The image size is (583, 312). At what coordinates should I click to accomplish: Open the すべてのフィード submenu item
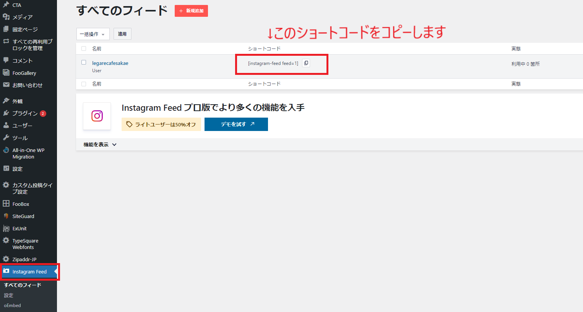pos(23,285)
